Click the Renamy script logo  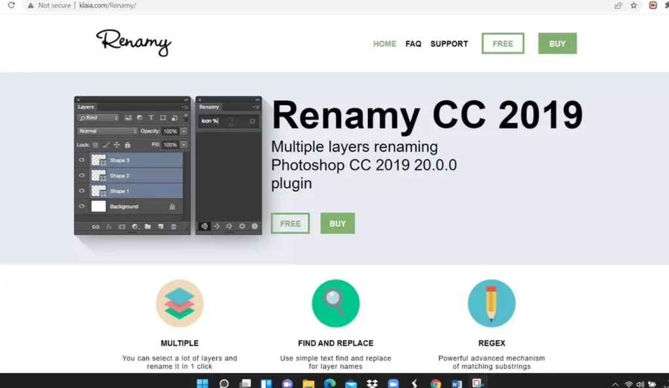click(133, 42)
